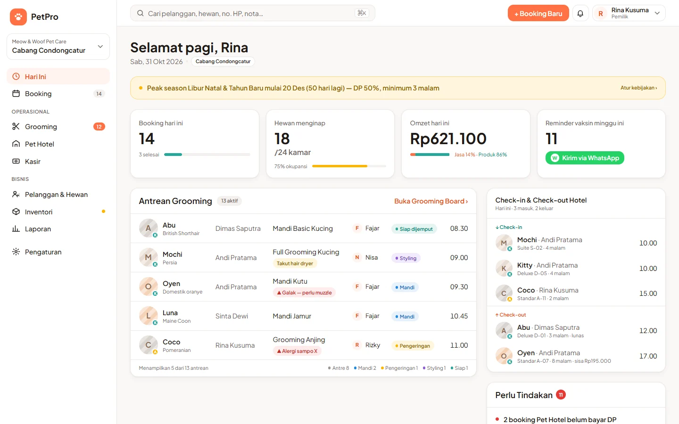
Task: Open the Pet Hotel page
Action: [x=58, y=144]
